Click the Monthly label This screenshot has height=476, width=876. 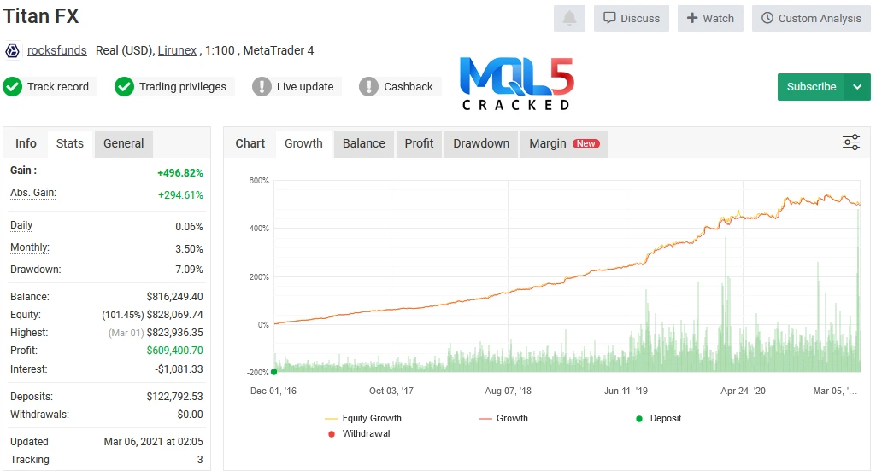click(x=30, y=248)
